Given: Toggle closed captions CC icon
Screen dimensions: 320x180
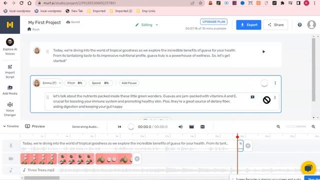Looking at the screenshot, I should tap(202, 126).
